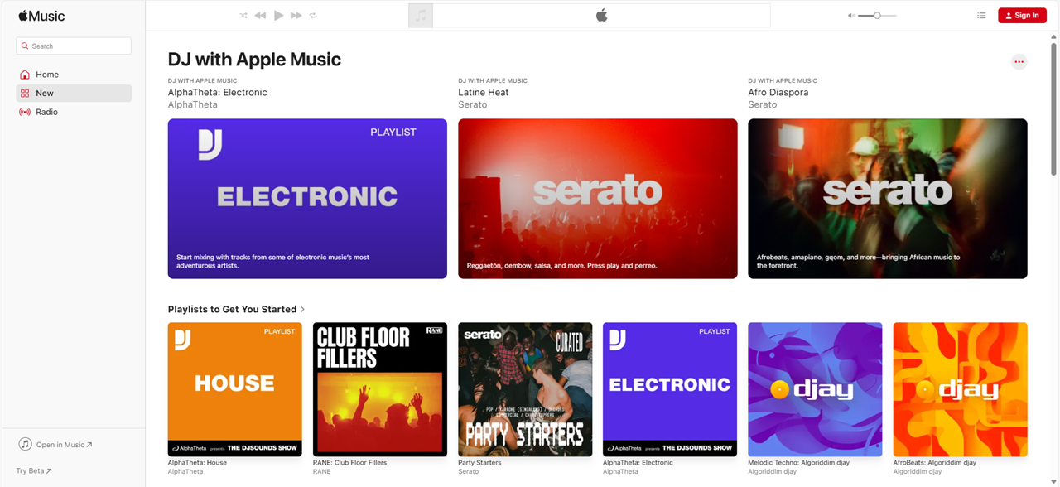Open Party Starters playlist cover

point(525,389)
